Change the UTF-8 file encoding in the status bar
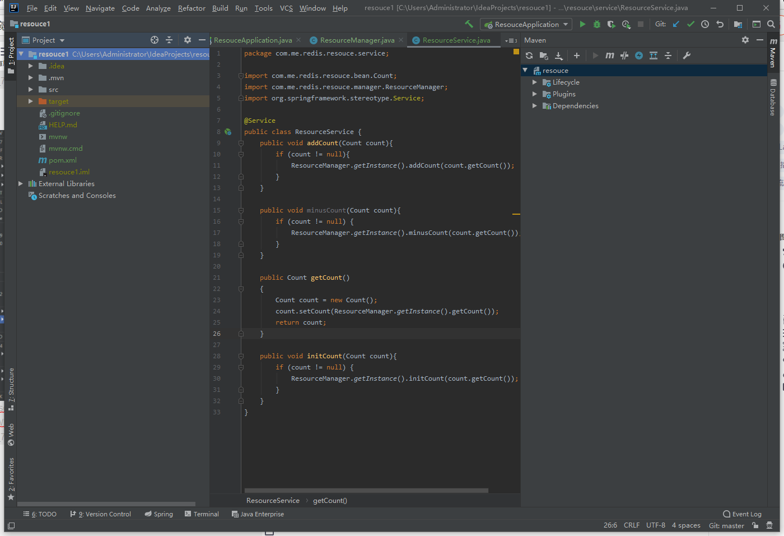The height and width of the screenshot is (536, 784). [x=656, y=525]
